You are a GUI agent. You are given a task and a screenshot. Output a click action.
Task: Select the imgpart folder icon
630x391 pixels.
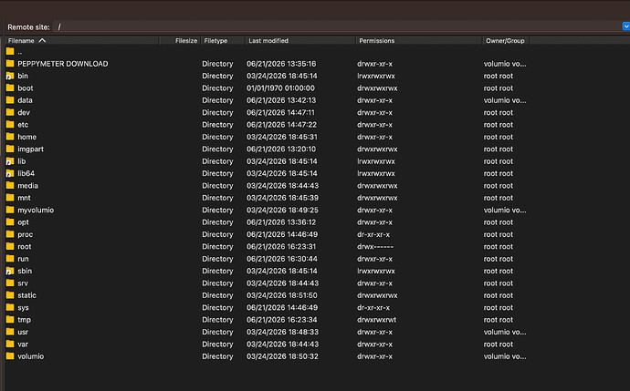(10, 149)
